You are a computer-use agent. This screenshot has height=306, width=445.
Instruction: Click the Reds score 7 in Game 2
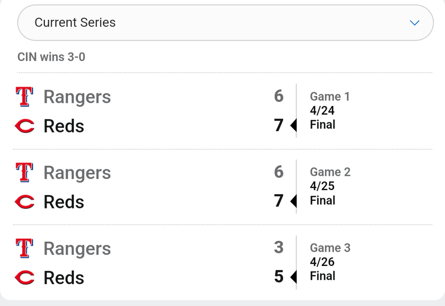coord(279,201)
